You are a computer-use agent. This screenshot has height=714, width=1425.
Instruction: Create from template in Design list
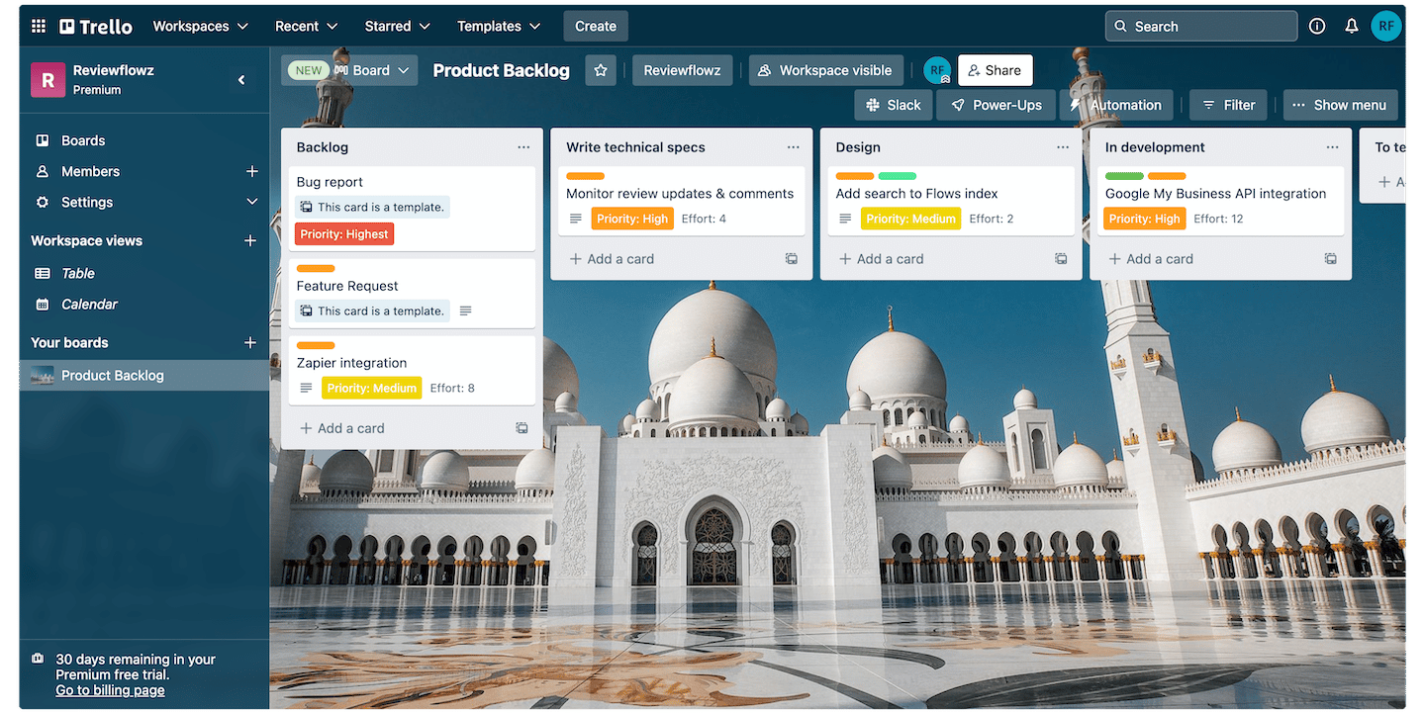(1061, 259)
